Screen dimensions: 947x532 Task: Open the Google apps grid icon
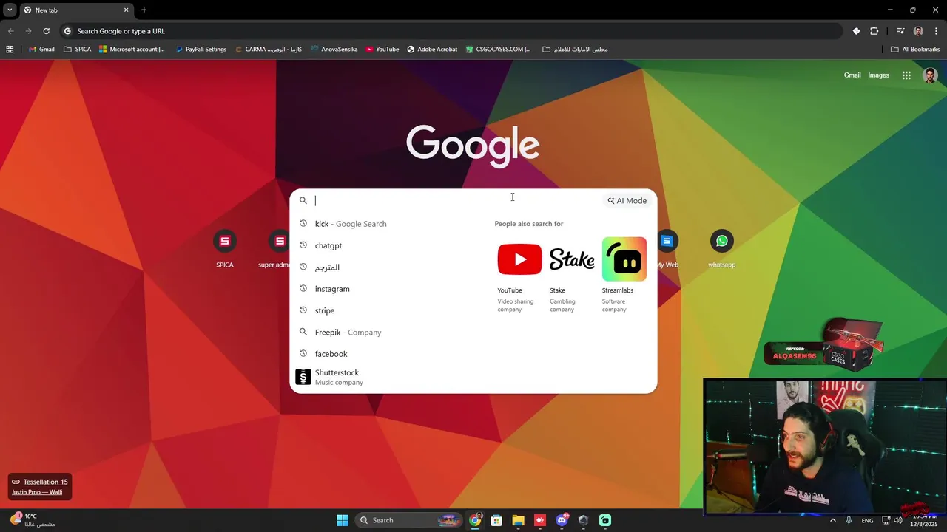(x=906, y=75)
